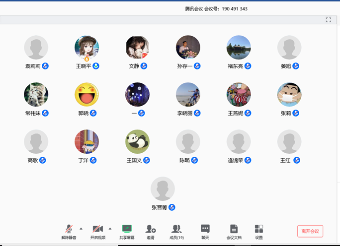Open the 设置 settings icon
340x246 pixels.
point(259,229)
